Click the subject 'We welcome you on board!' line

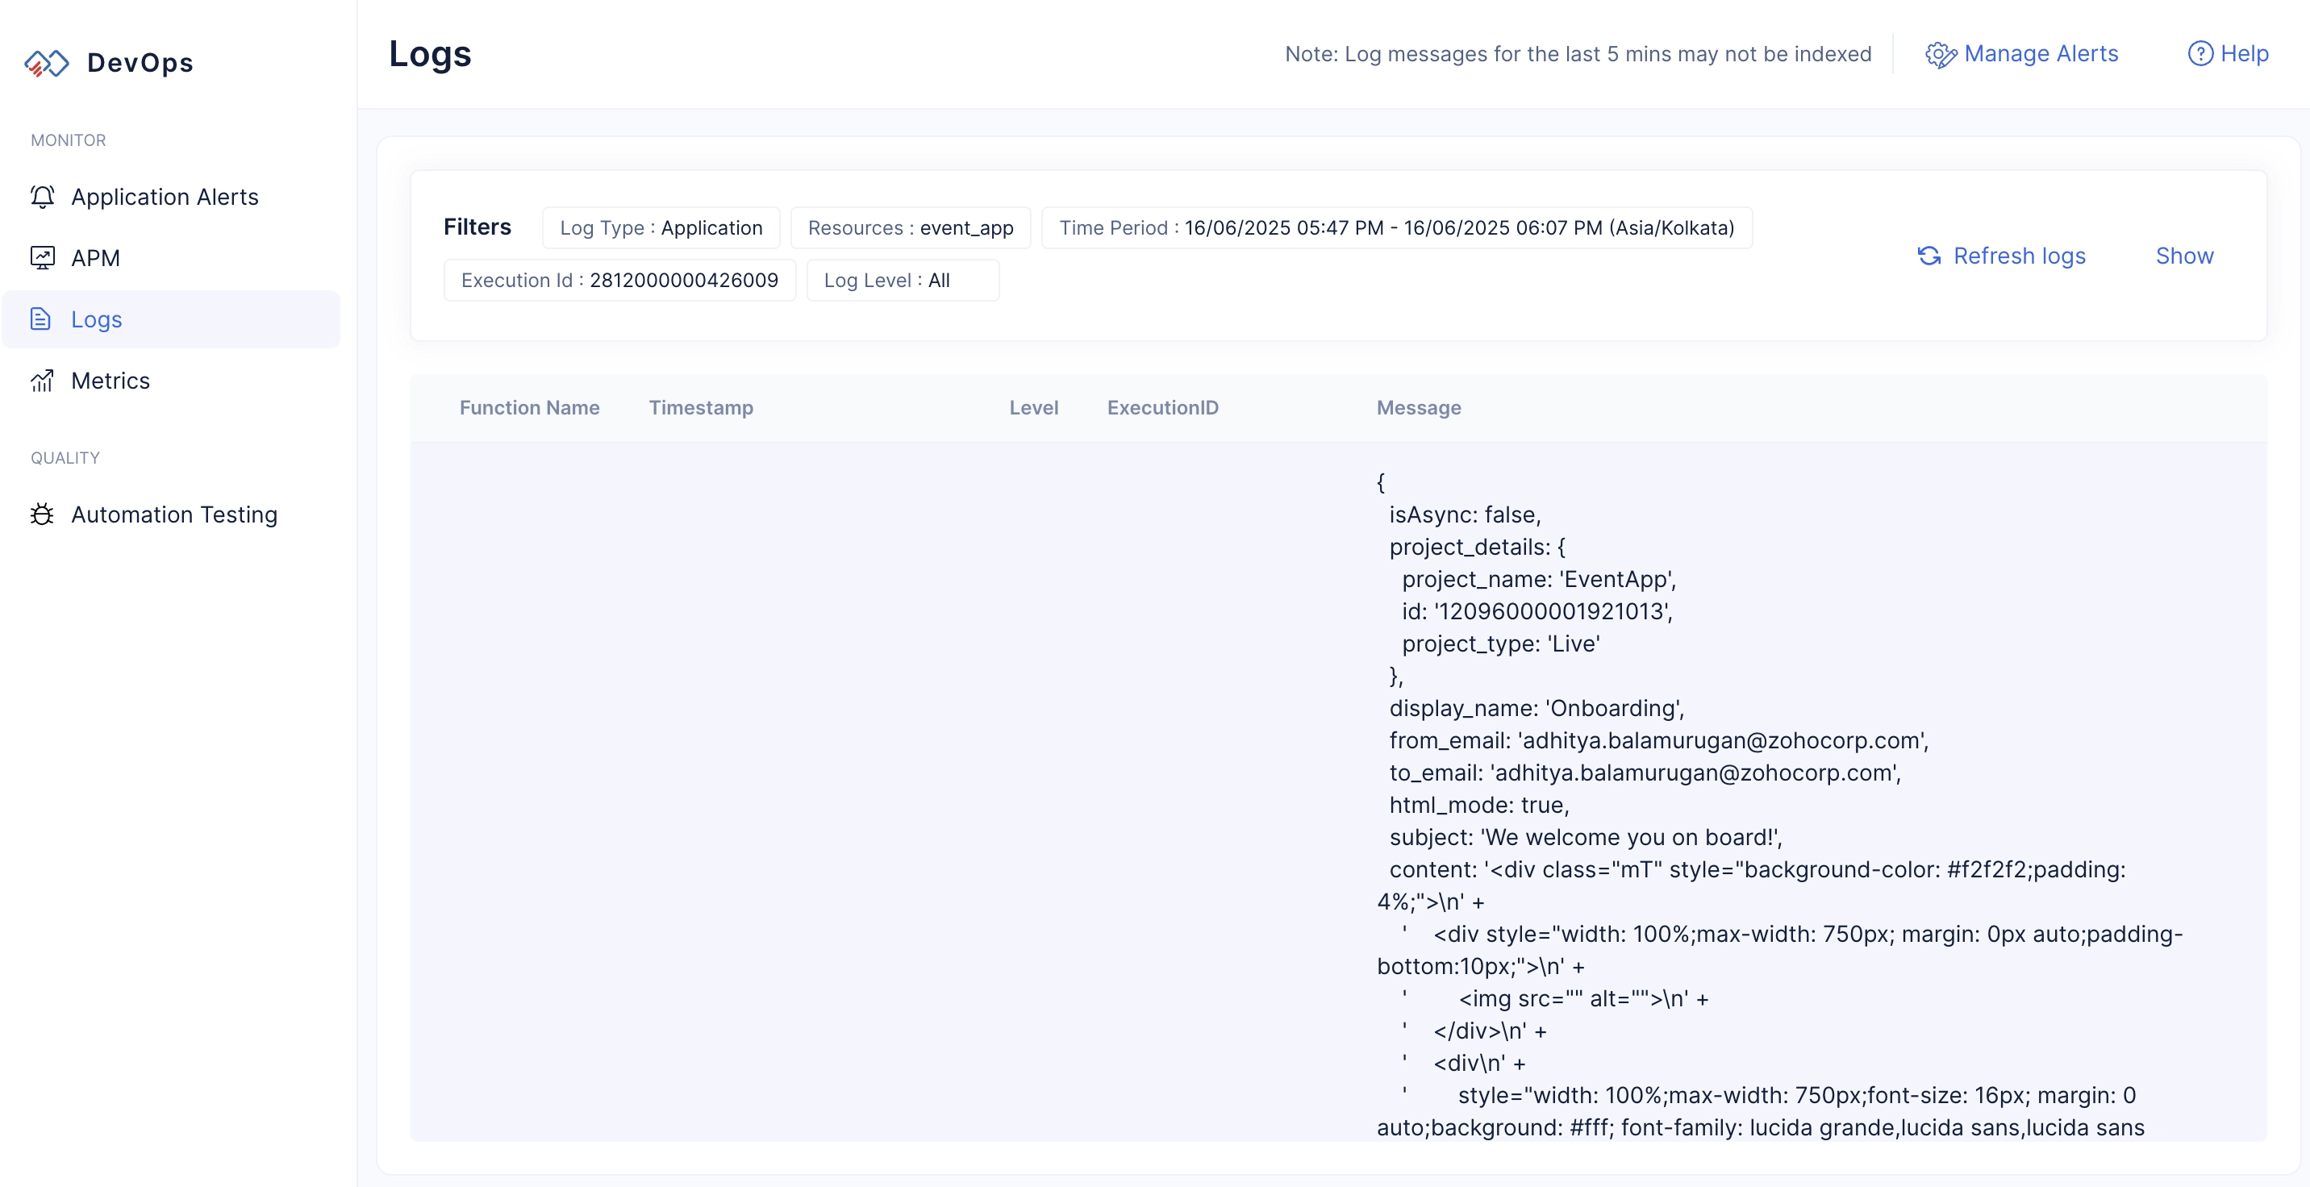1586,837
